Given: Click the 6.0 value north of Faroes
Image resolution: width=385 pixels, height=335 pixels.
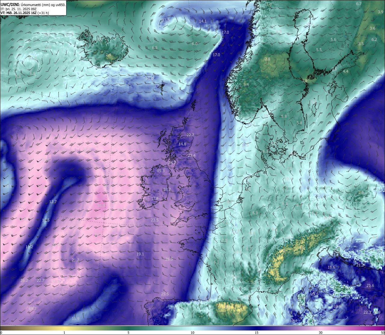Looking at the screenshot, I should pyautogui.click(x=195, y=44).
